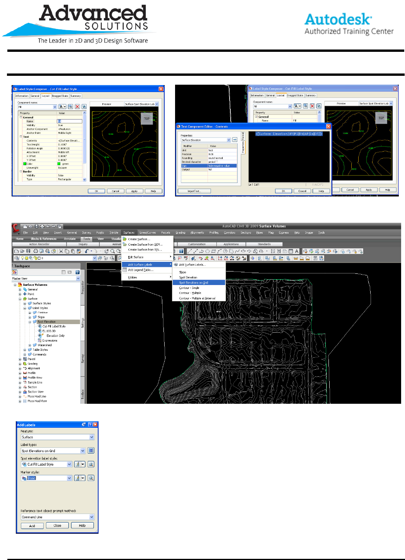This screenshot has height=560, width=405.
Task: Expand the Surface Styles tree node
Action: (x=25, y=304)
